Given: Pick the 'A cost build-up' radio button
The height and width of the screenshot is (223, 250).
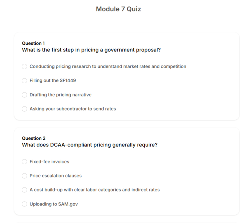Looking at the screenshot, I should coord(25,190).
